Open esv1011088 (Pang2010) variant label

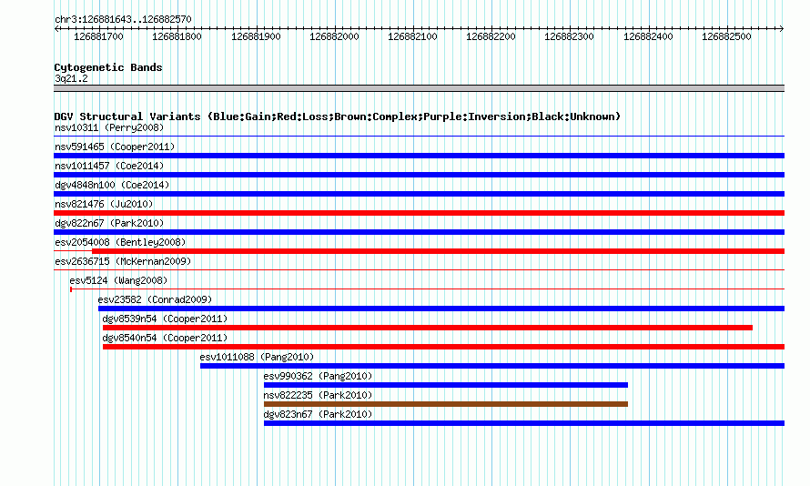[x=257, y=357]
